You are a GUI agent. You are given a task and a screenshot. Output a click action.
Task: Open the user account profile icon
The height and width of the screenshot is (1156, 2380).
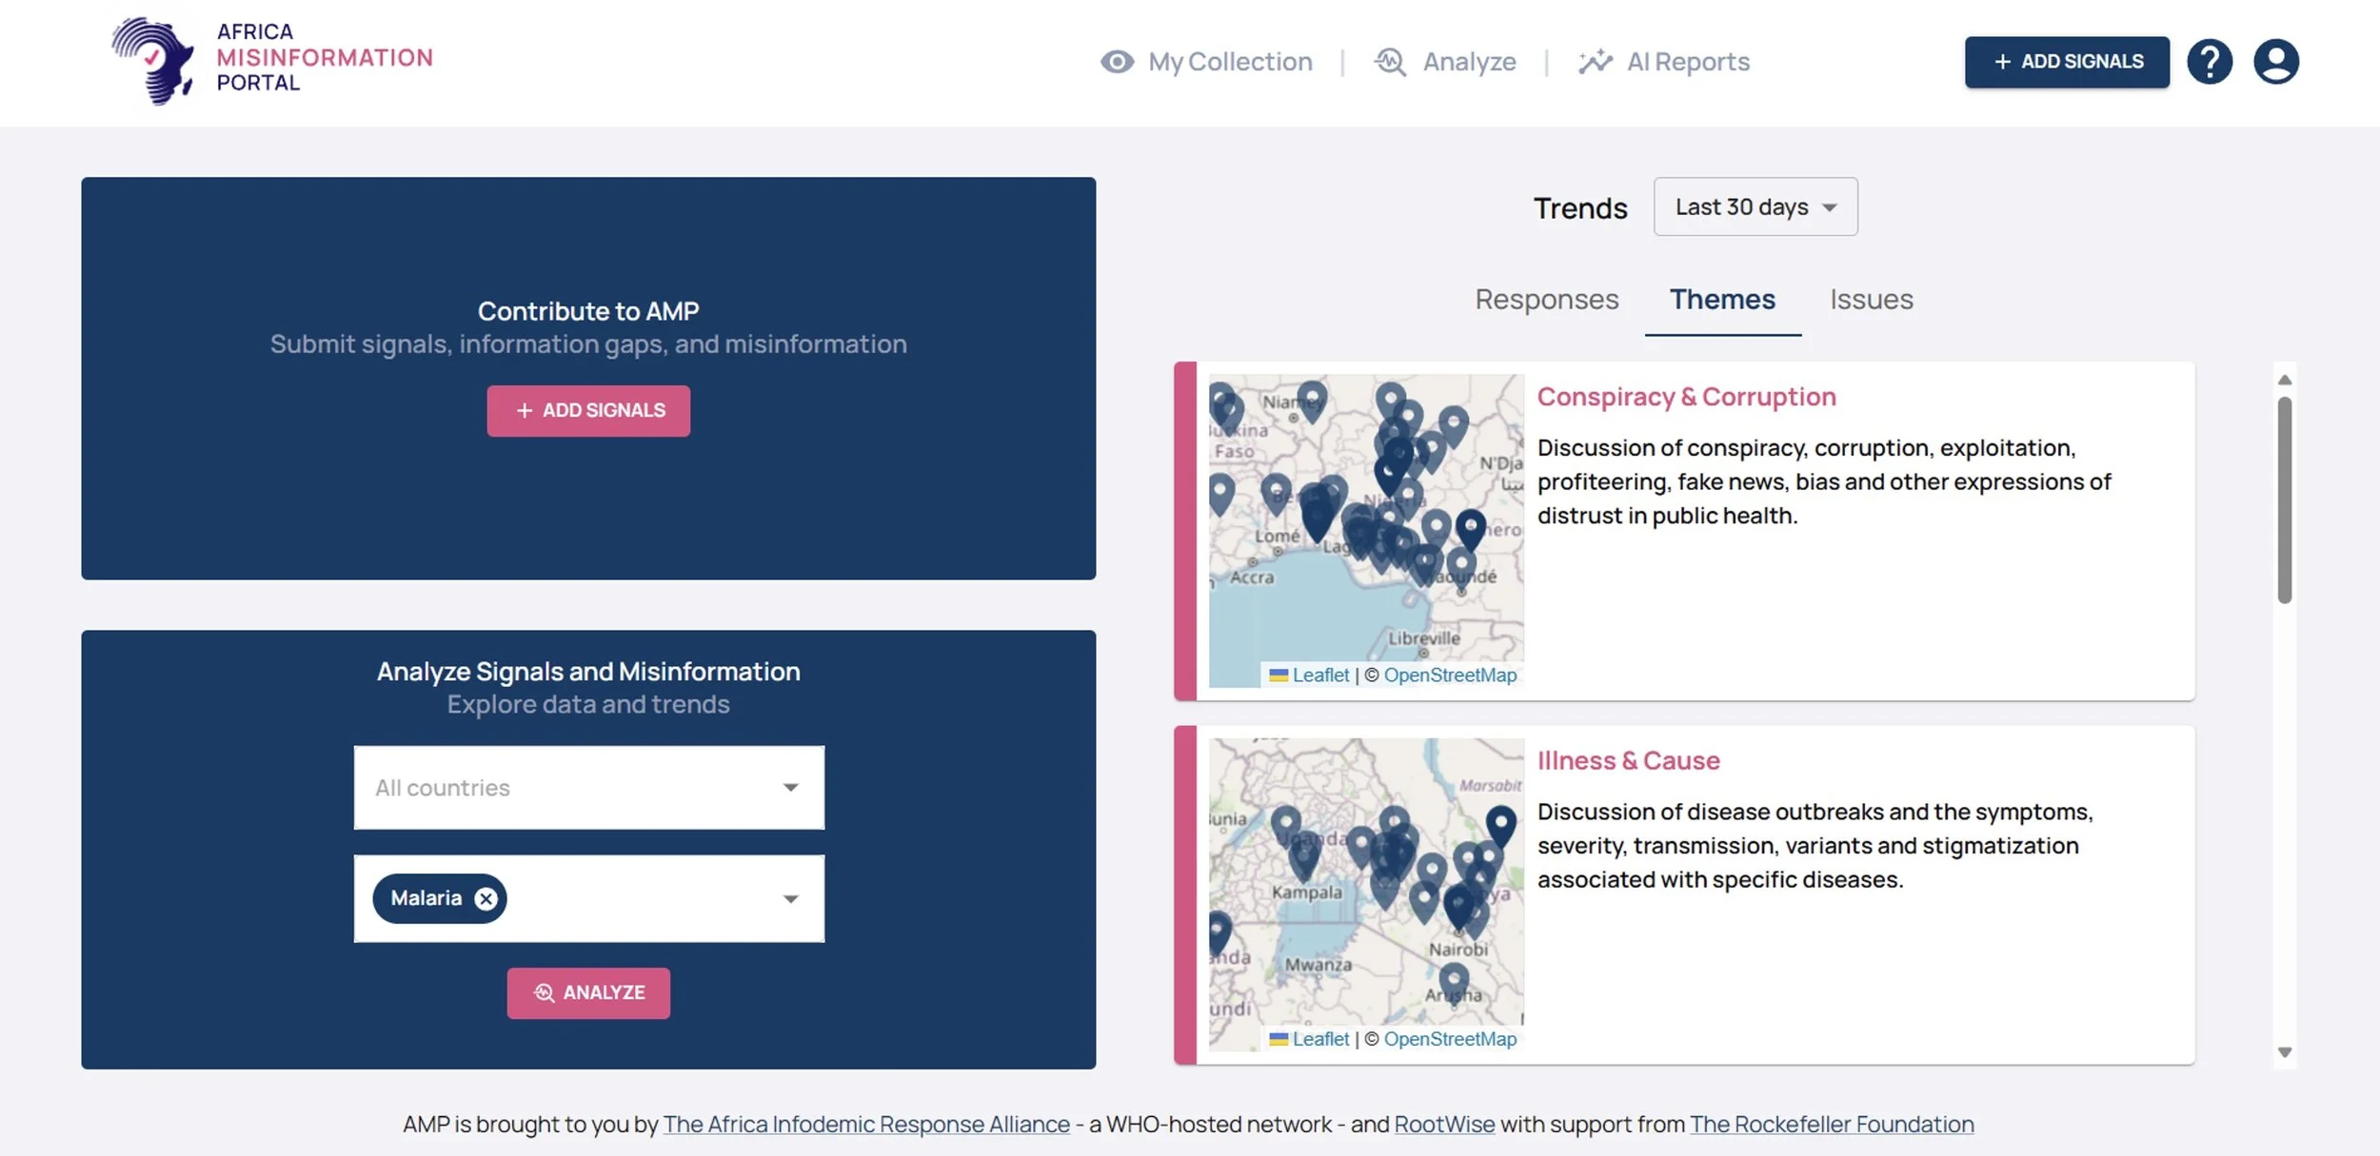coord(2275,62)
